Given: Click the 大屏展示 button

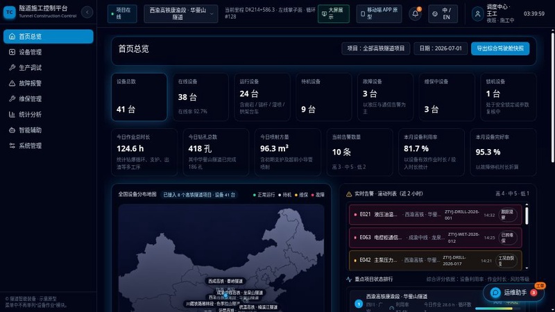Looking at the screenshot, I should [x=334, y=13].
